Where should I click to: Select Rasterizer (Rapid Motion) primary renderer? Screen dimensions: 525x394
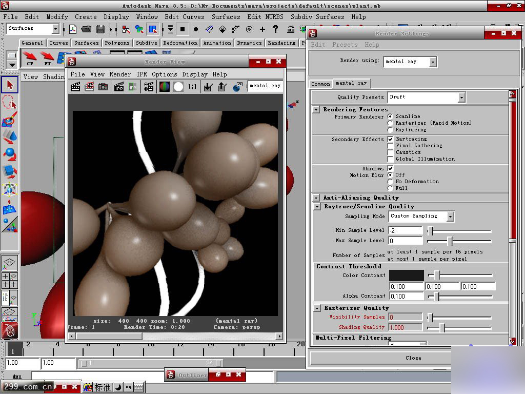pos(391,123)
